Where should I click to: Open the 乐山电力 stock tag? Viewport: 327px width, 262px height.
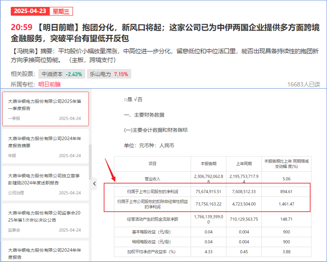[109, 74]
